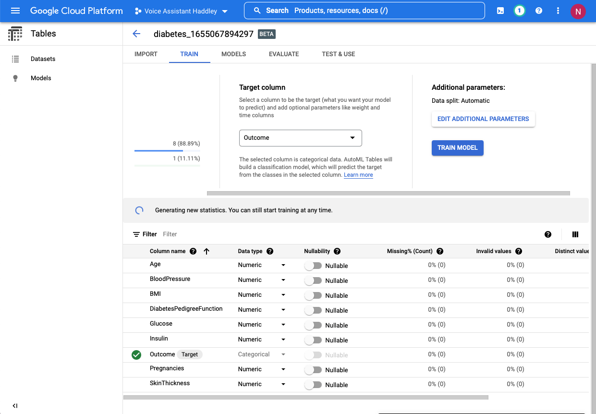Viewport: 596px width, 414px height.
Task: Open column display options icon
Action: [x=575, y=234]
